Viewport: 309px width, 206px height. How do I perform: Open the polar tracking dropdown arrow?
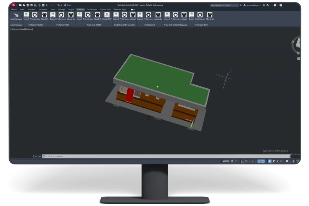250,161
